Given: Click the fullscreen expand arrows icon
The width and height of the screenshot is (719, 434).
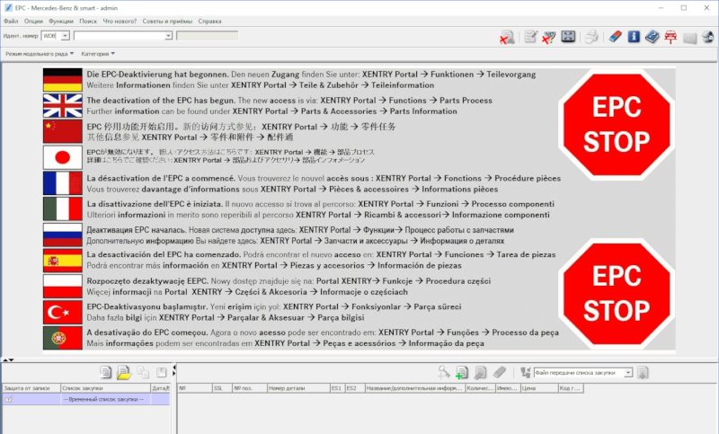Looking at the screenshot, I should click(568, 37).
